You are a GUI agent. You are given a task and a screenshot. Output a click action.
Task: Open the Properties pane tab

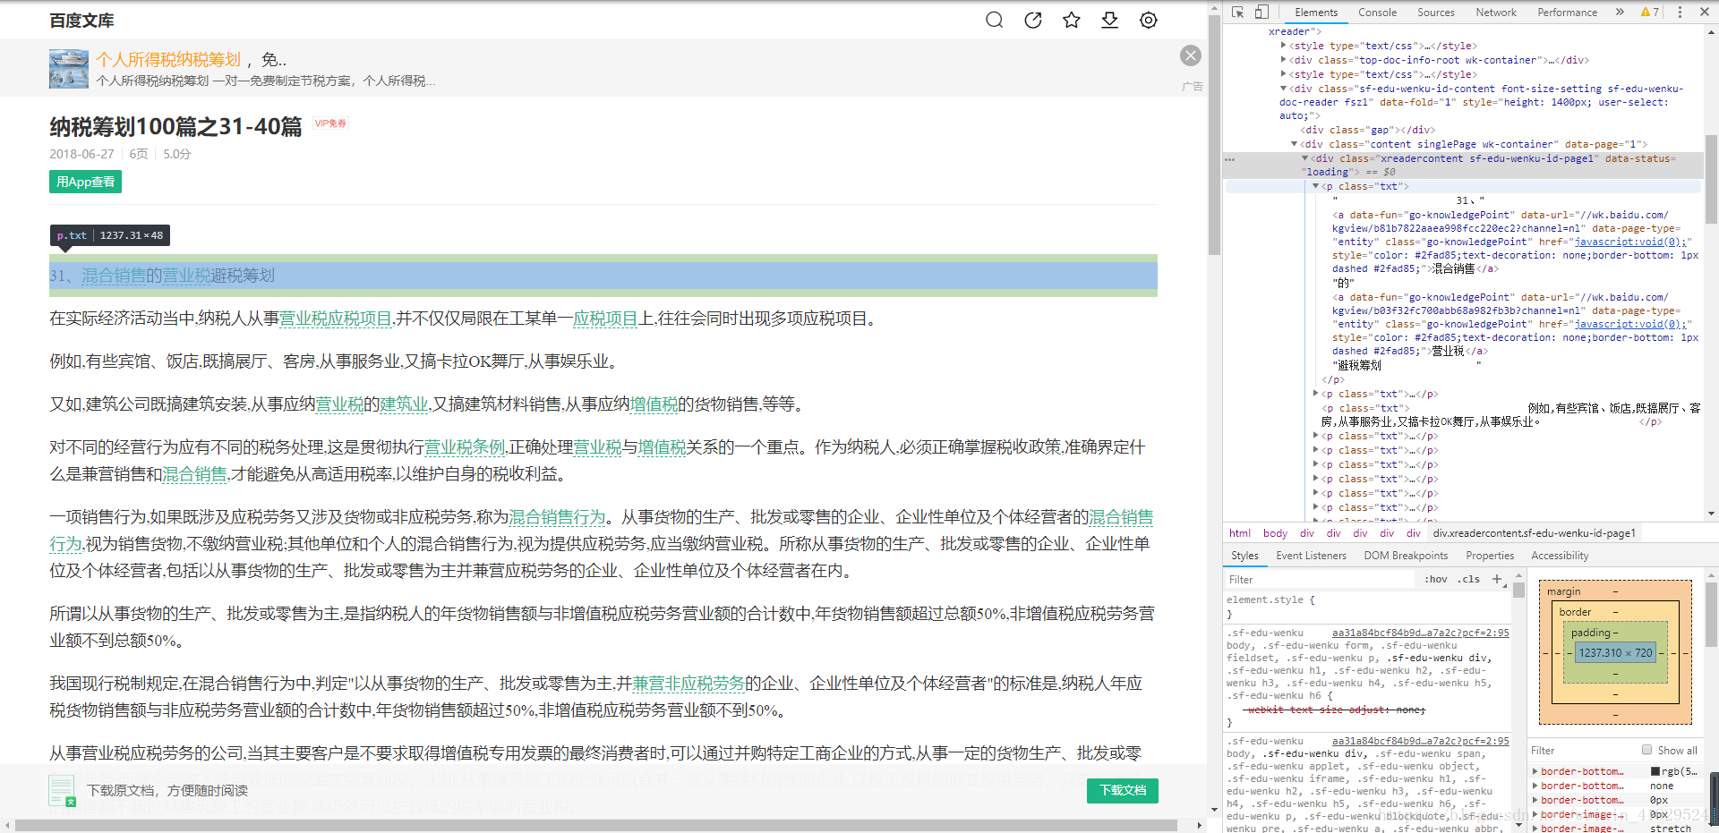coord(1490,556)
